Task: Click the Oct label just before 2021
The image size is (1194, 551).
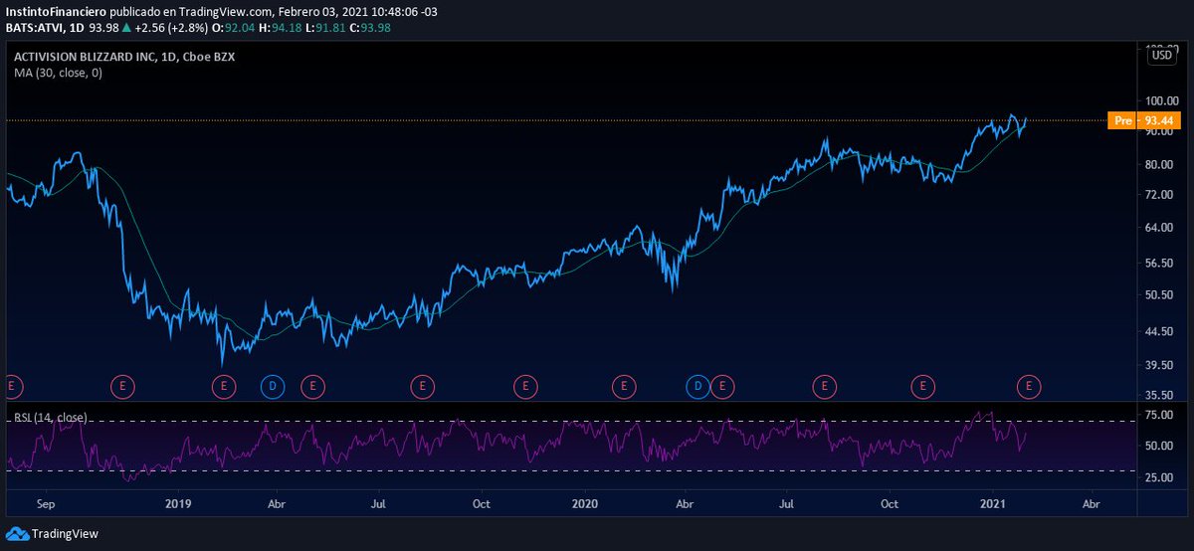Action: (x=890, y=504)
